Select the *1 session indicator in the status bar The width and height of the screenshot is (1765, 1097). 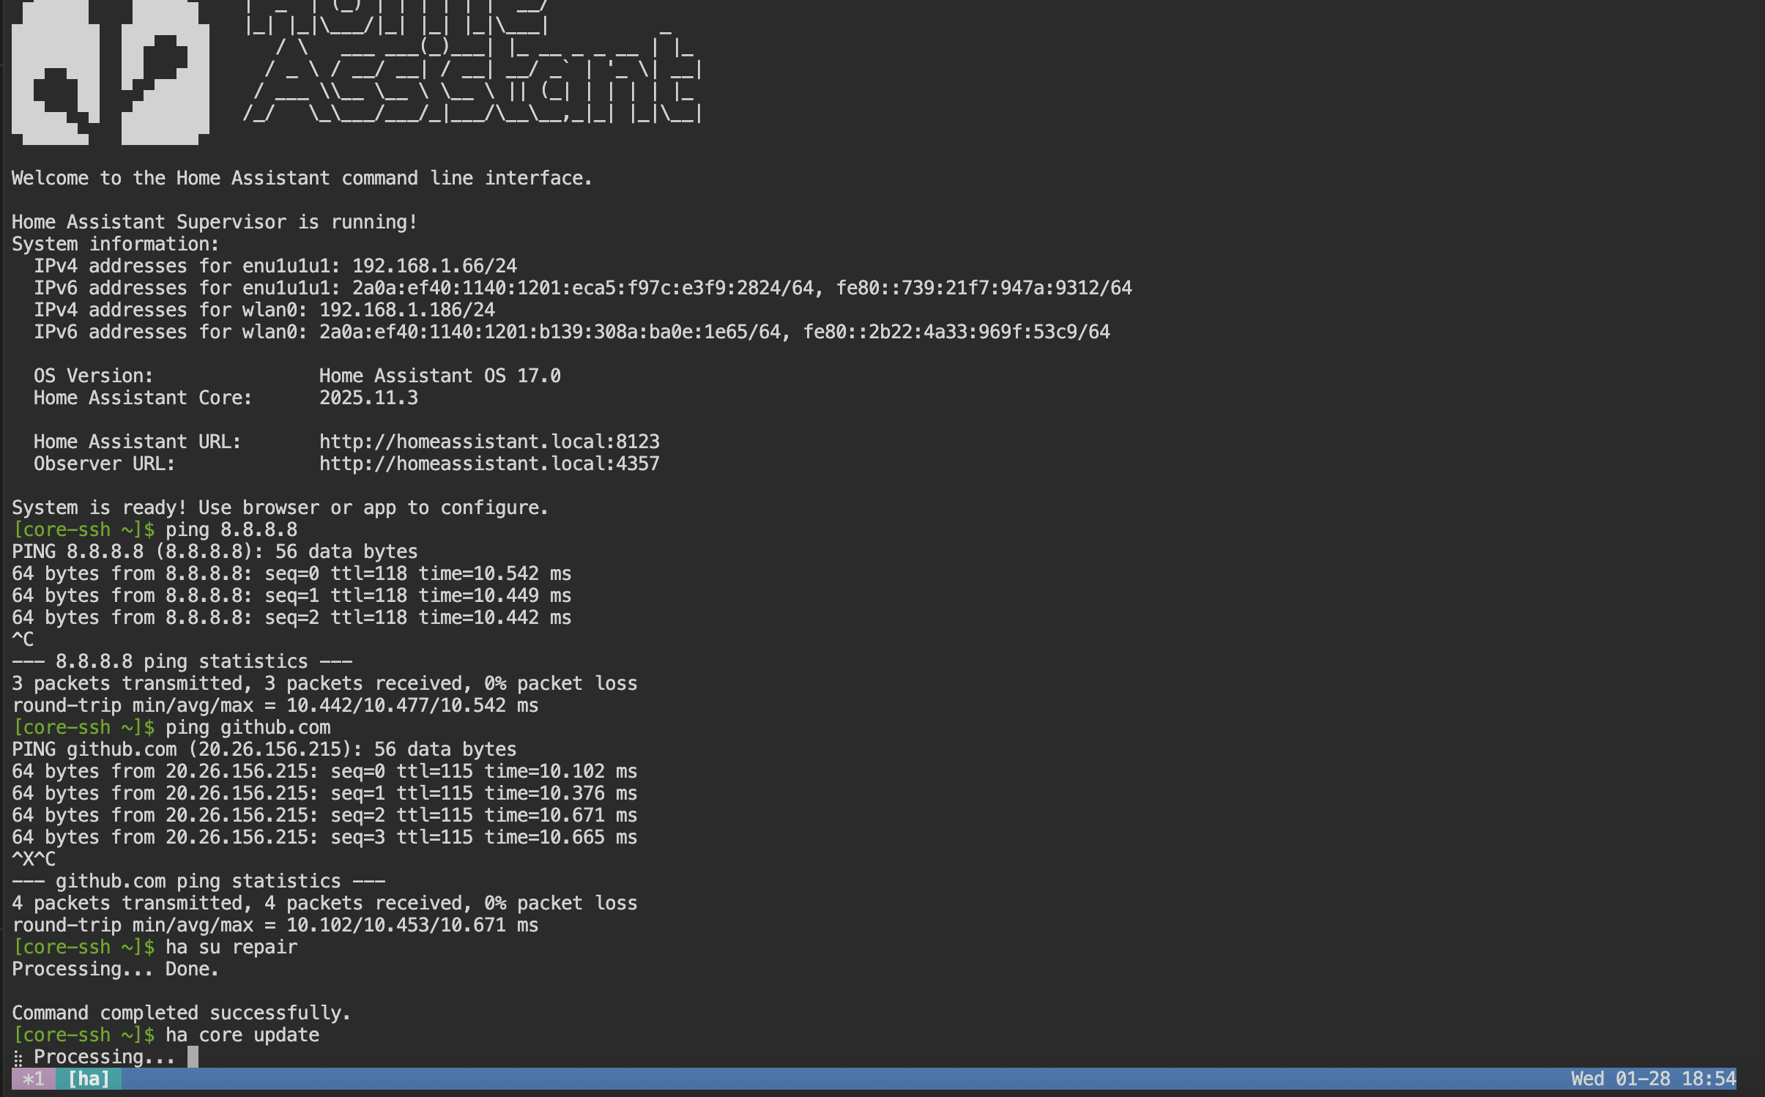click(x=33, y=1079)
